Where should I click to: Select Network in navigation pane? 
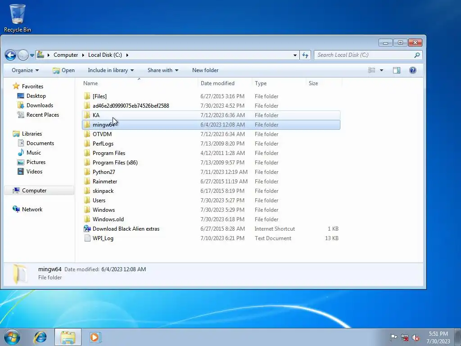[x=32, y=209]
